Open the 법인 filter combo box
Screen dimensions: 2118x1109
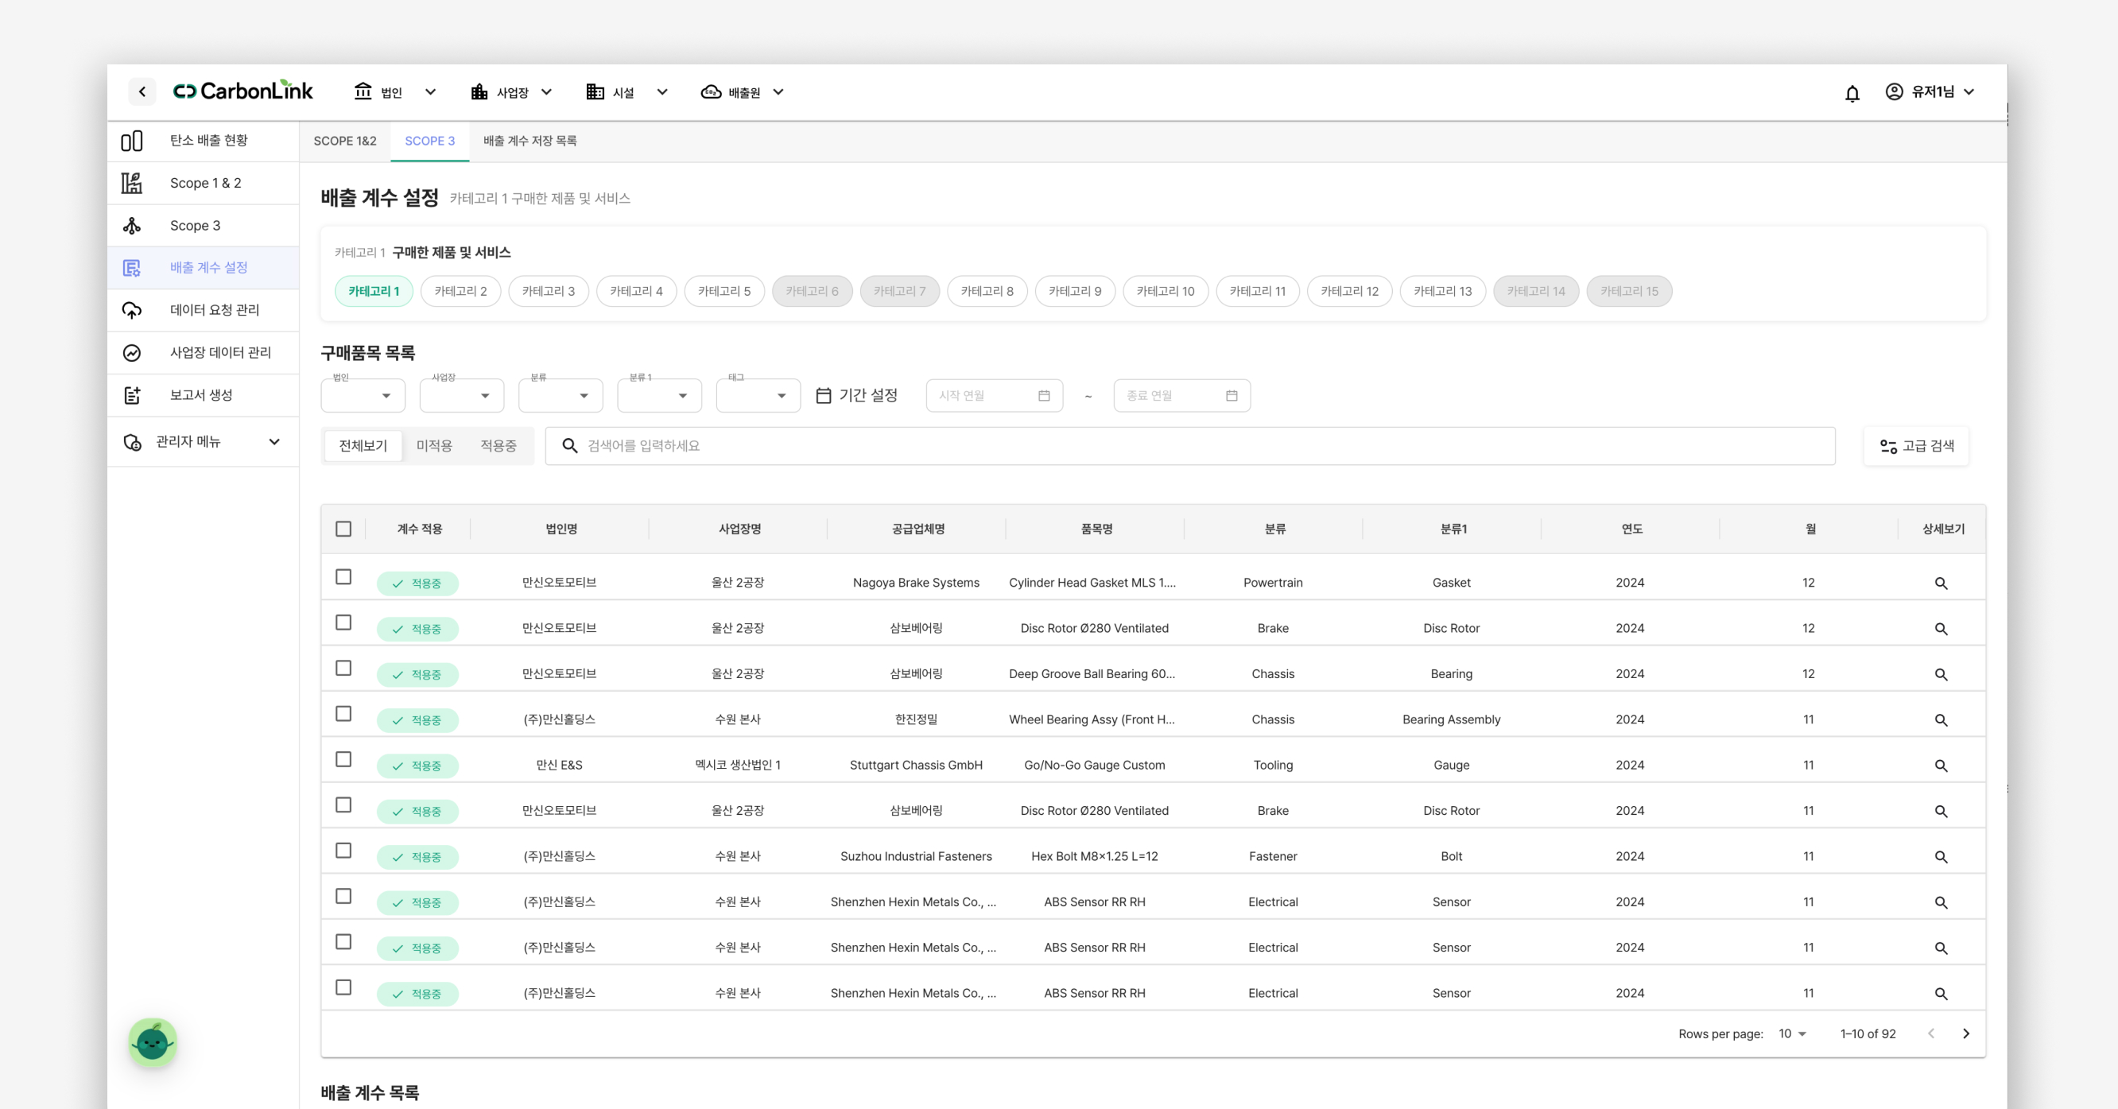pyautogui.click(x=363, y=395)
